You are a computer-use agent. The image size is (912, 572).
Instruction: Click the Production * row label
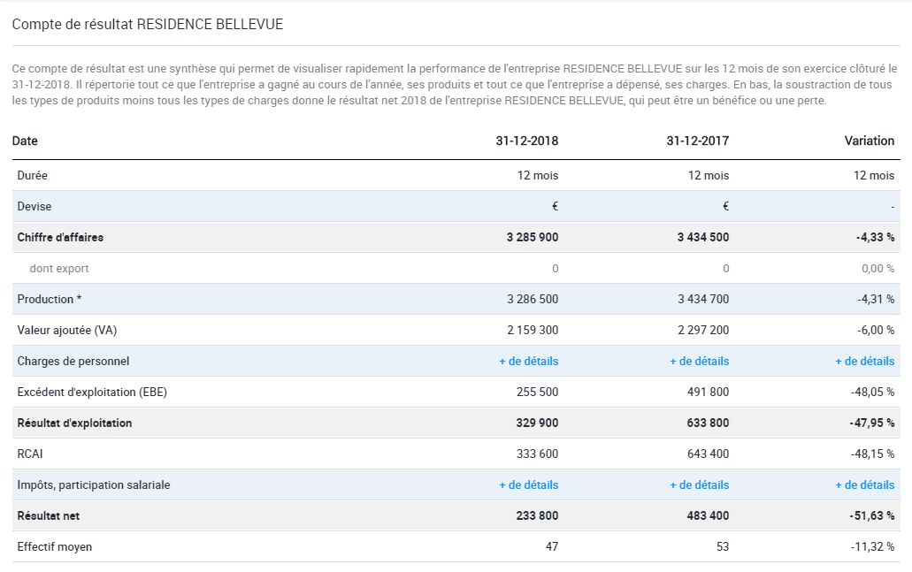point(50,300)
